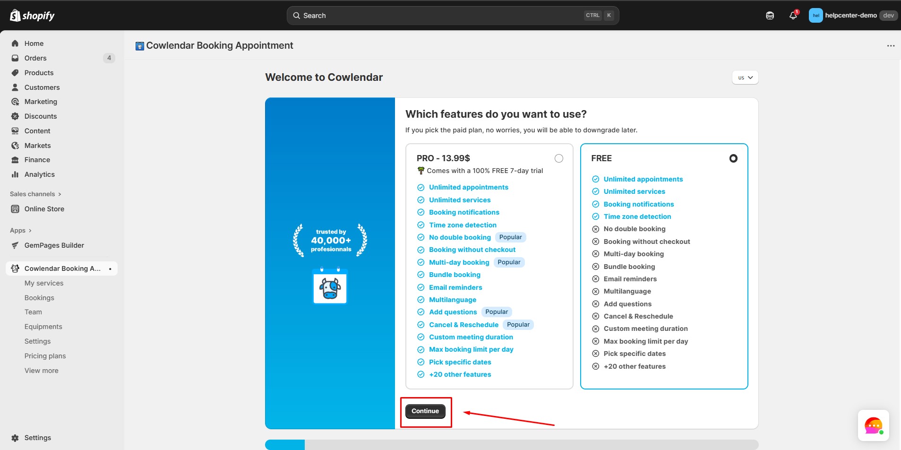Click the Customers person icon
901x450 pixels.
click(15, 87)
